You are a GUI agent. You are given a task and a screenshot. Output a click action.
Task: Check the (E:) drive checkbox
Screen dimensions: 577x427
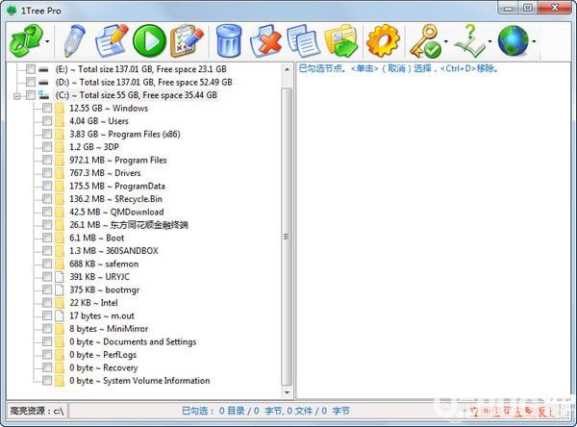click(x=31, y=69)
